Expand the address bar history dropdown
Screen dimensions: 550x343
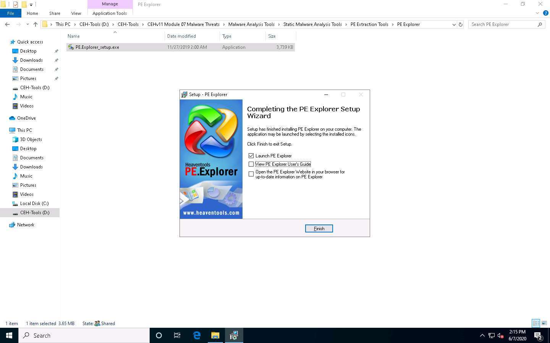(x=454, y=24)
